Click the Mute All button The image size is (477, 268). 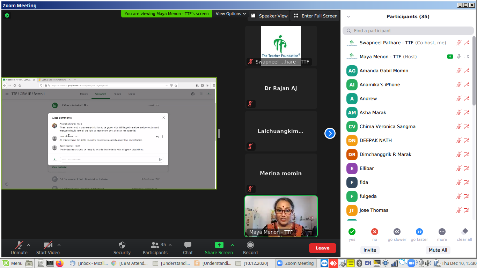click(x=438, y=250)
